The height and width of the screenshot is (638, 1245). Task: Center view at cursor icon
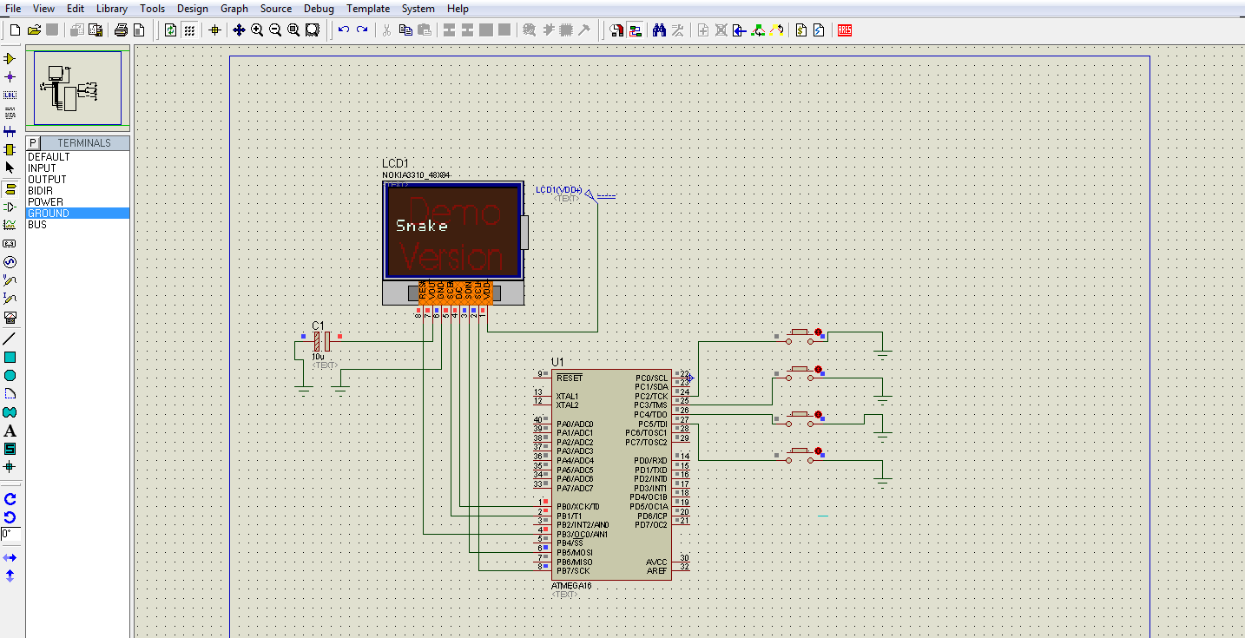(x=239, y=30)
